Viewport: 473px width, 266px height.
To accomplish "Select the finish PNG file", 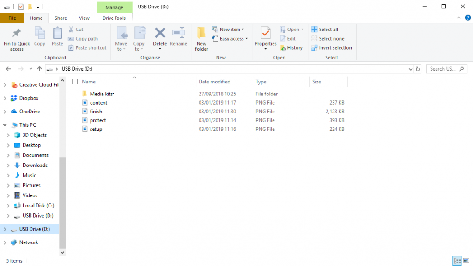I will (96, 112).
